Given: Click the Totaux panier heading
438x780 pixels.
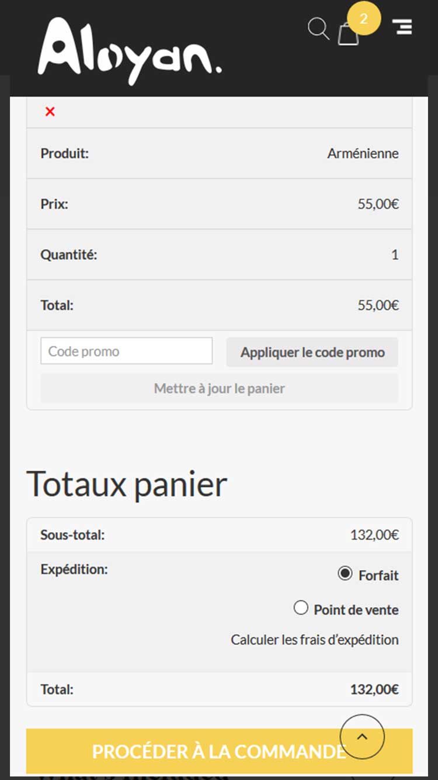Looking at the screenshot, I should coord(127,484).
